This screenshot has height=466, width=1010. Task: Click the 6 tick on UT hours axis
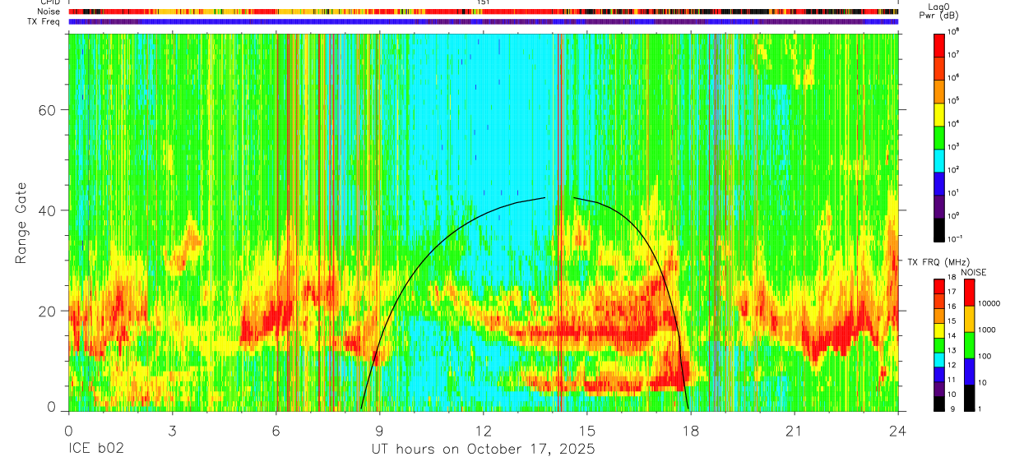(x=276, y=430)
